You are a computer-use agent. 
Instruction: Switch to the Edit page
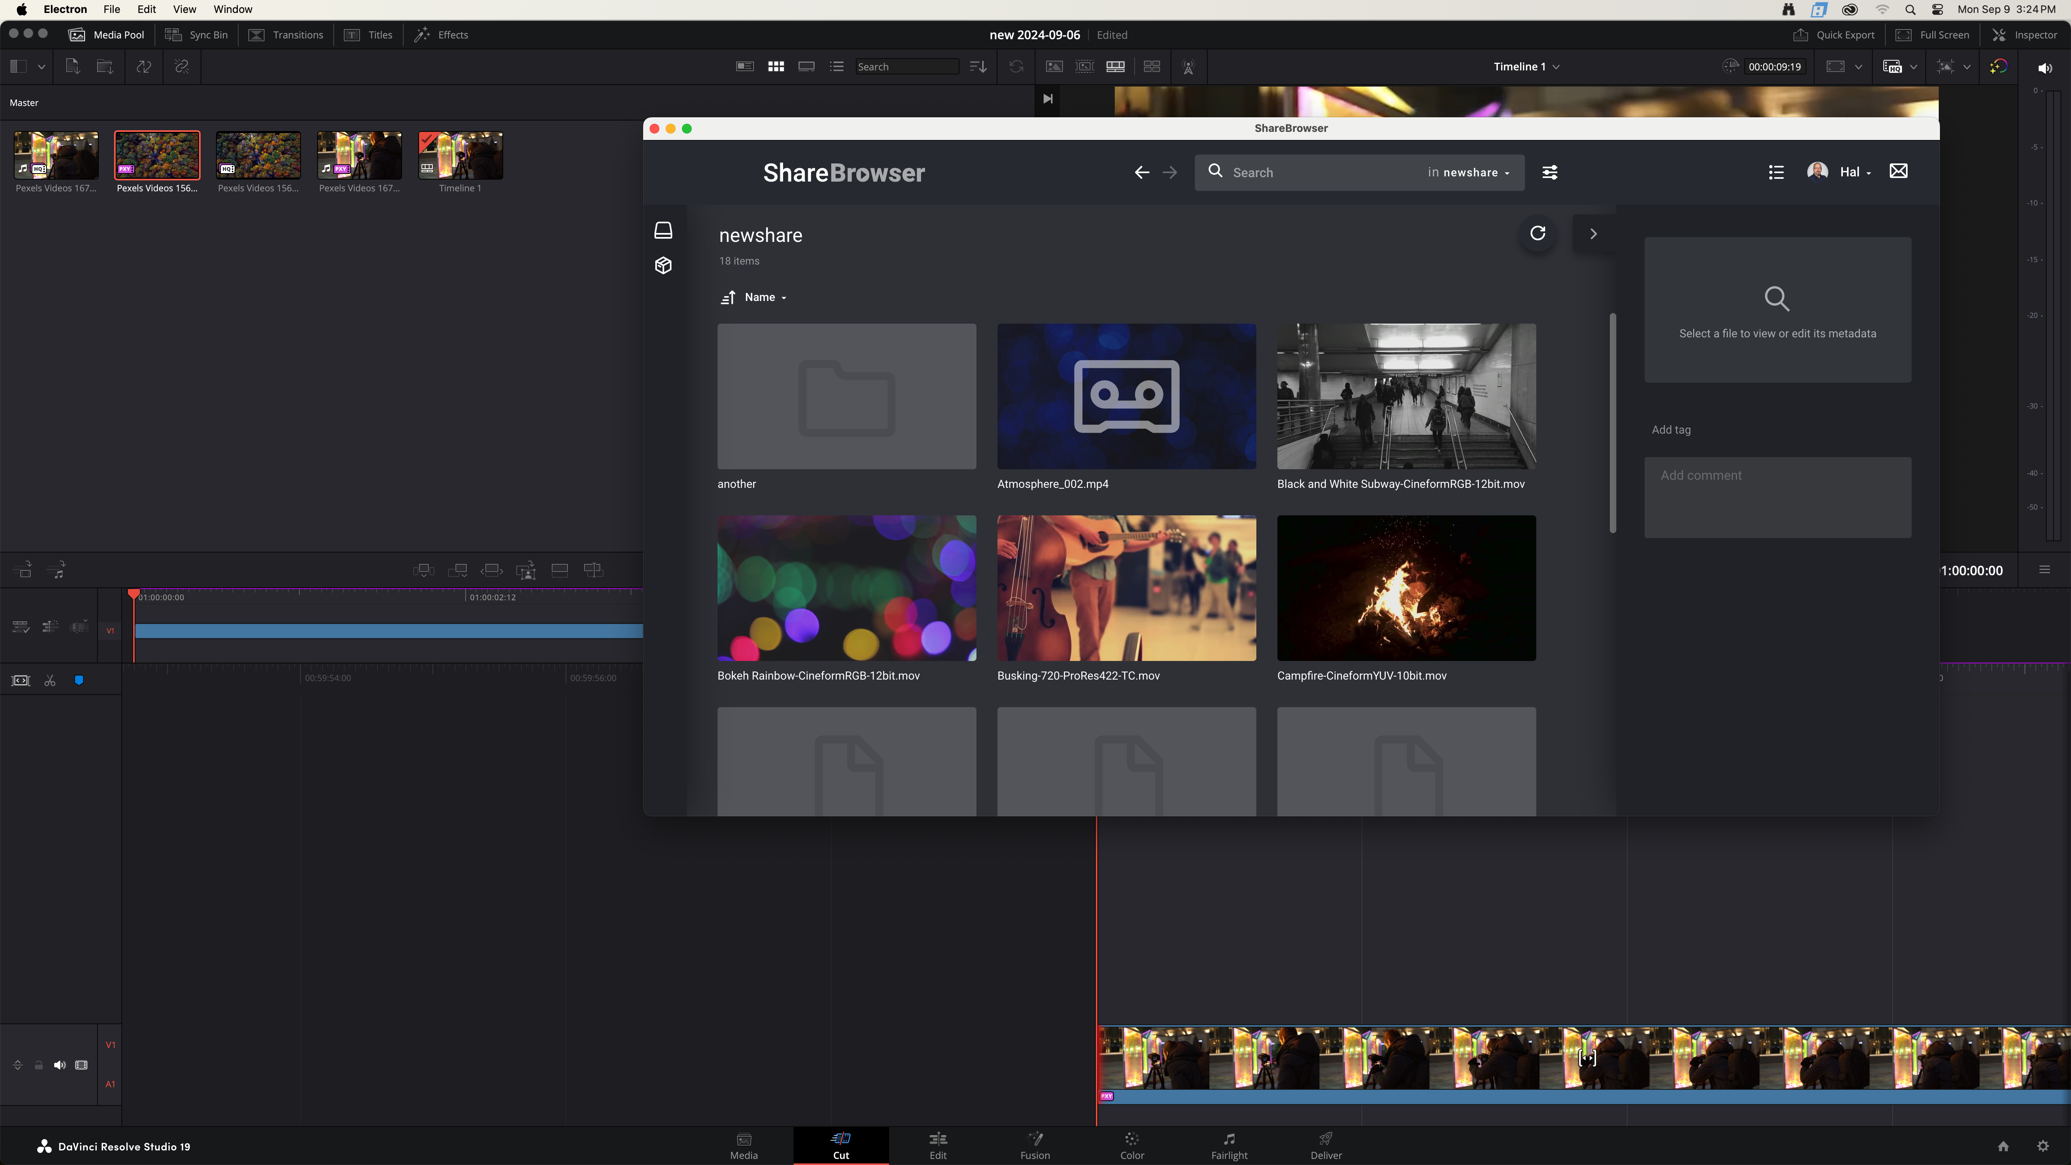coord(938,1146)
